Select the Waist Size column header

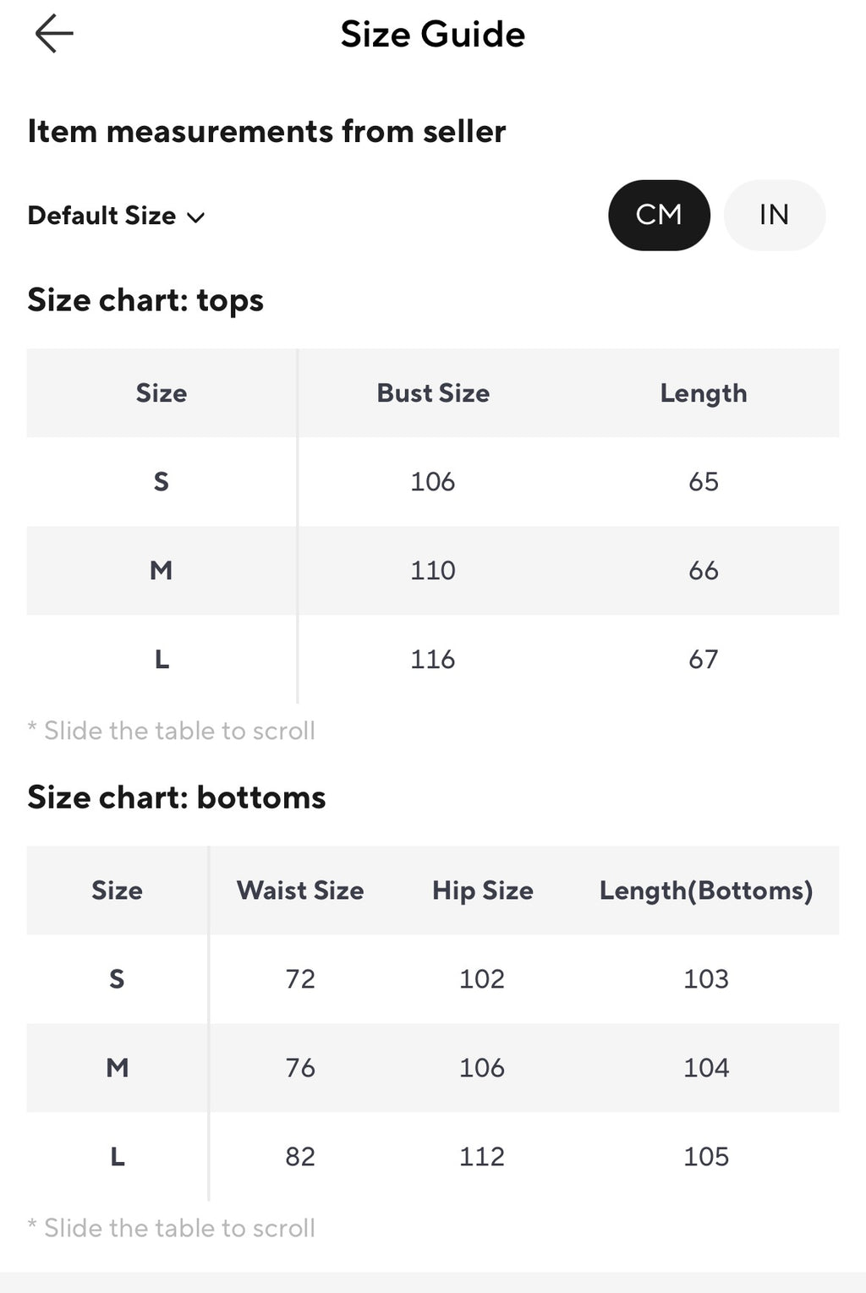(300, 890)
